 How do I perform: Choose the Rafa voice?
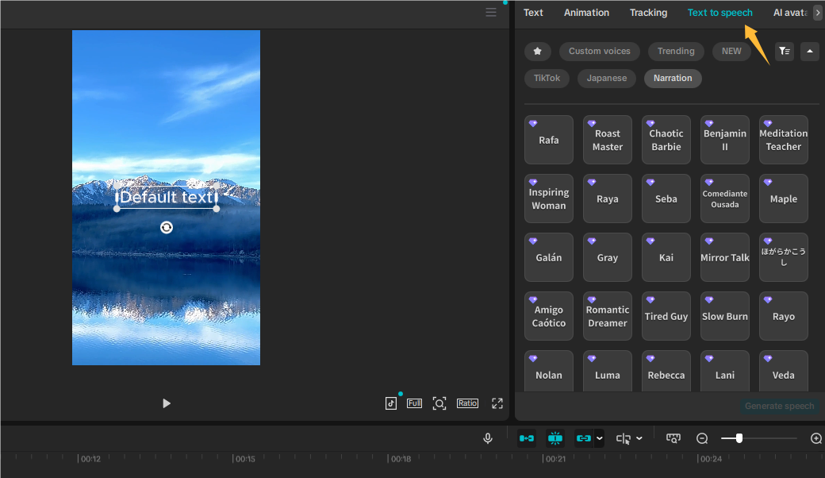coord(549,140)
